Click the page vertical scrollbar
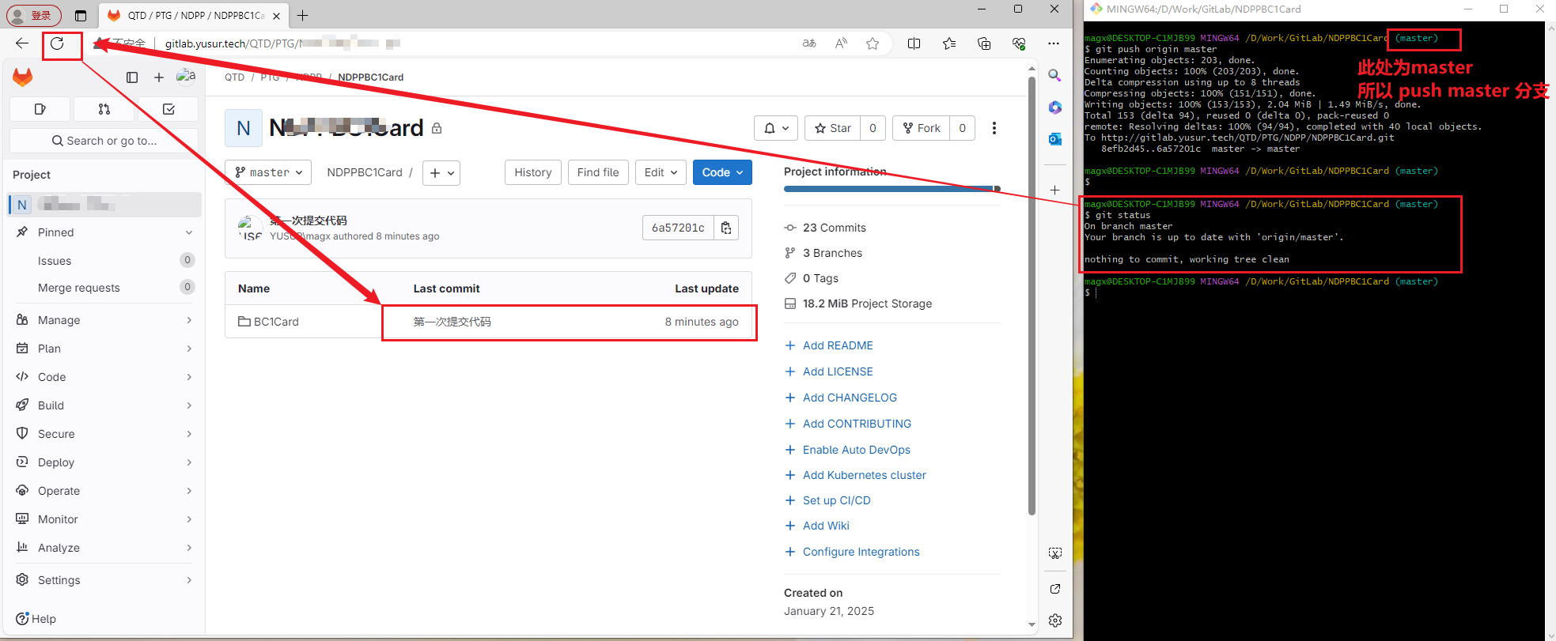The height and width of the screenshot is (641, 1556). tap(1032, 296)
